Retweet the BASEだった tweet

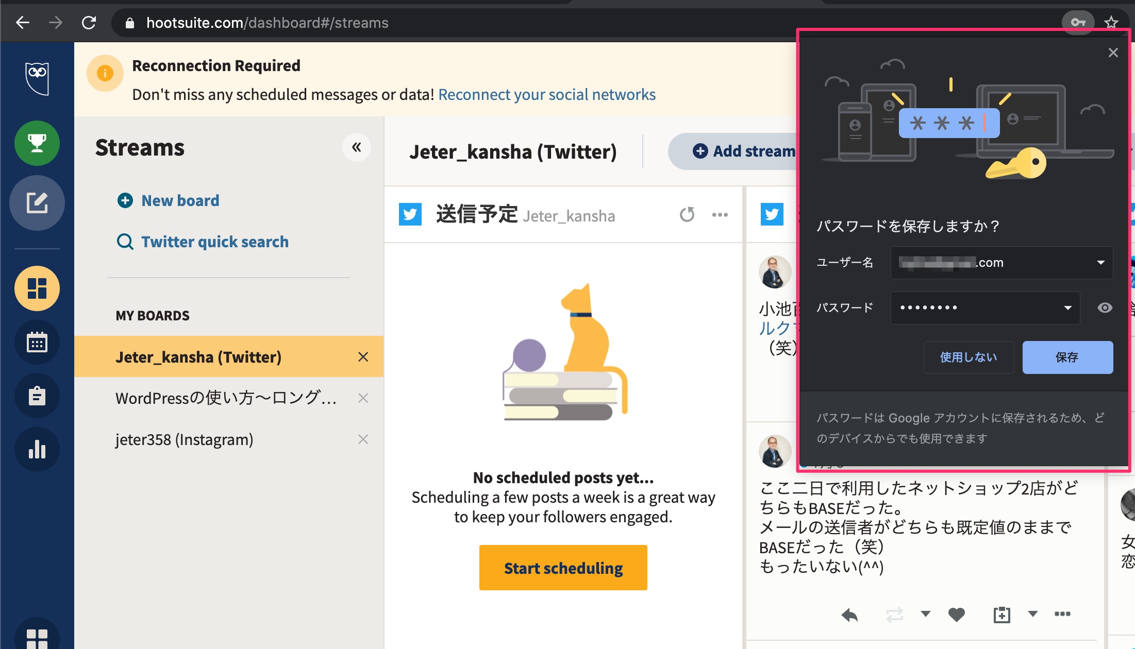pyautogui.click(x=895, y=614)
